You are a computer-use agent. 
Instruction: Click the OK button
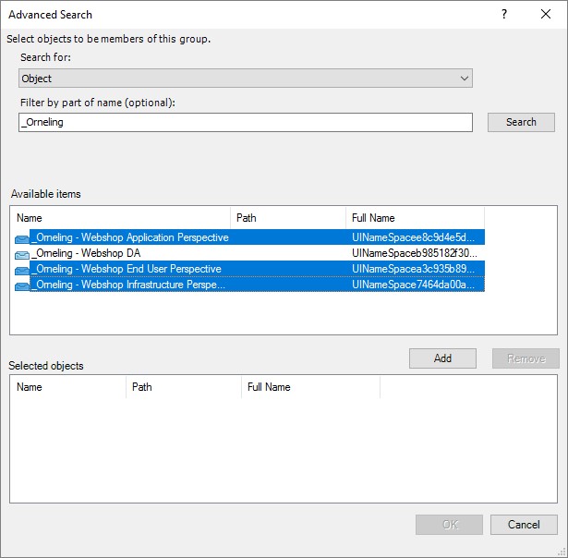[449, 525]
